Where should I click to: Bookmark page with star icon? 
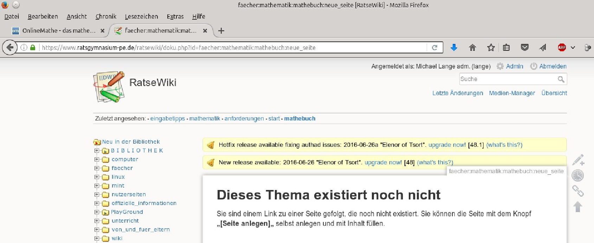(x=491, y=47)
